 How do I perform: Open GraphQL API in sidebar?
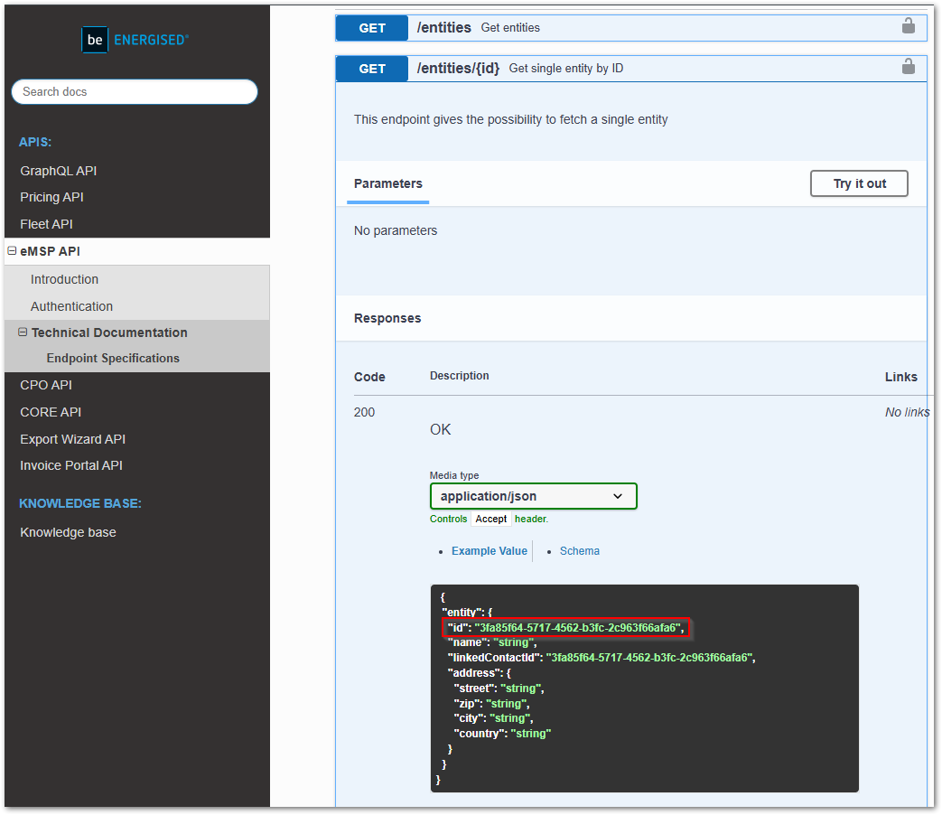click(x=59, y=171)
